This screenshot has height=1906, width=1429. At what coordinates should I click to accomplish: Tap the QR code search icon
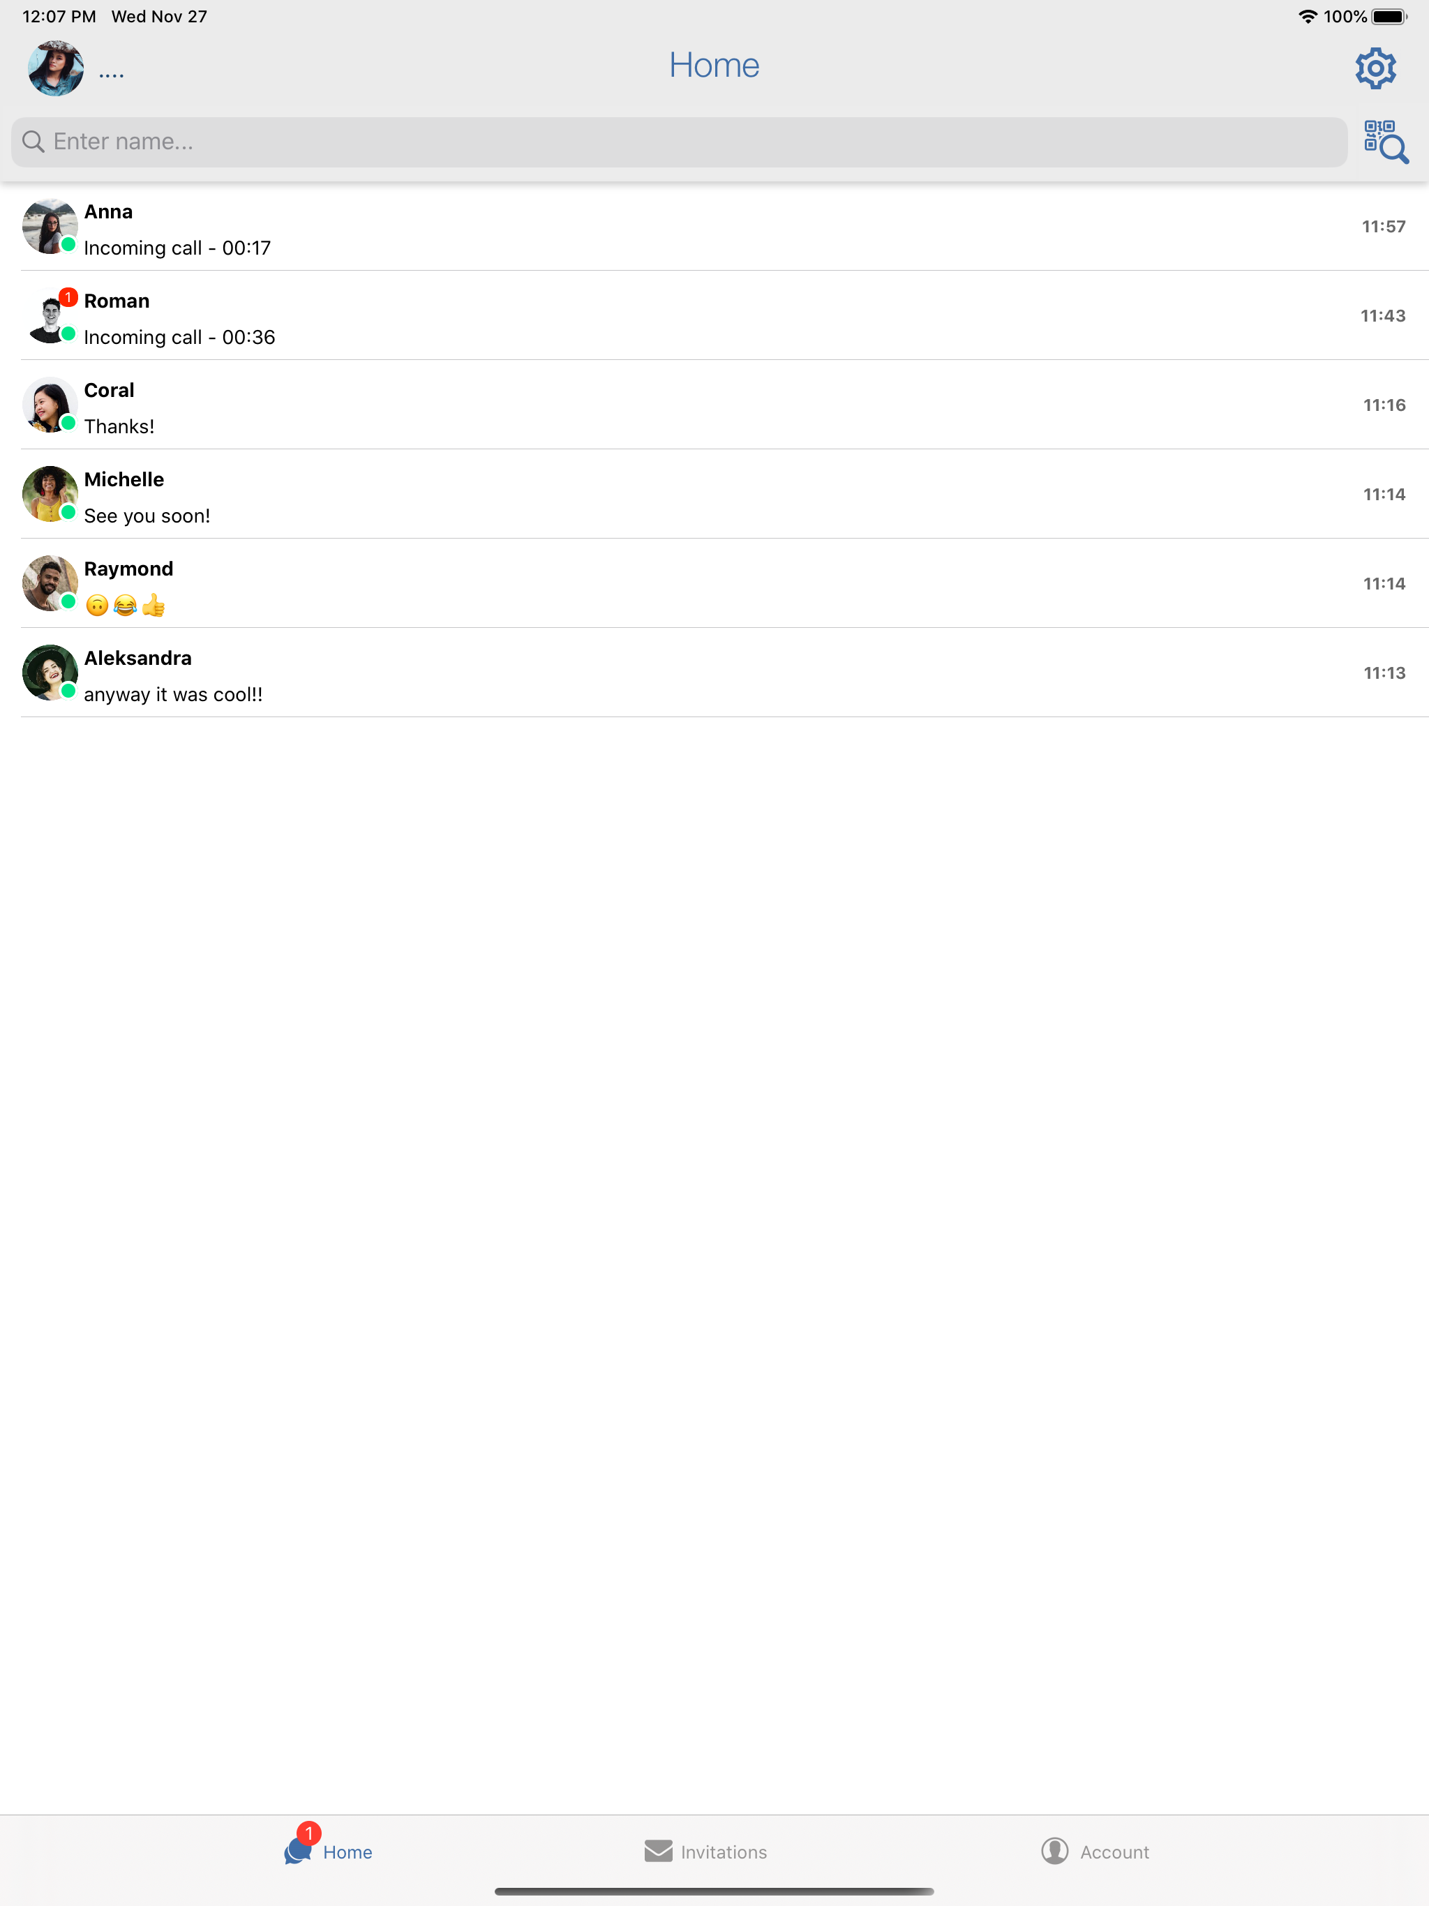1385,142
